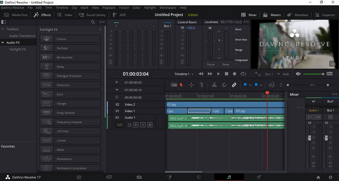Click the rewind playback button

tap(201, 74)
